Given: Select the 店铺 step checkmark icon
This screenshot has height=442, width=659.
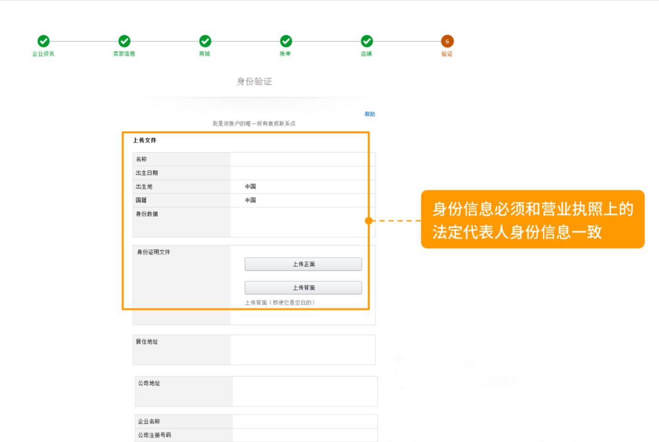Looking at the screenshot, I should click(367, 42).
